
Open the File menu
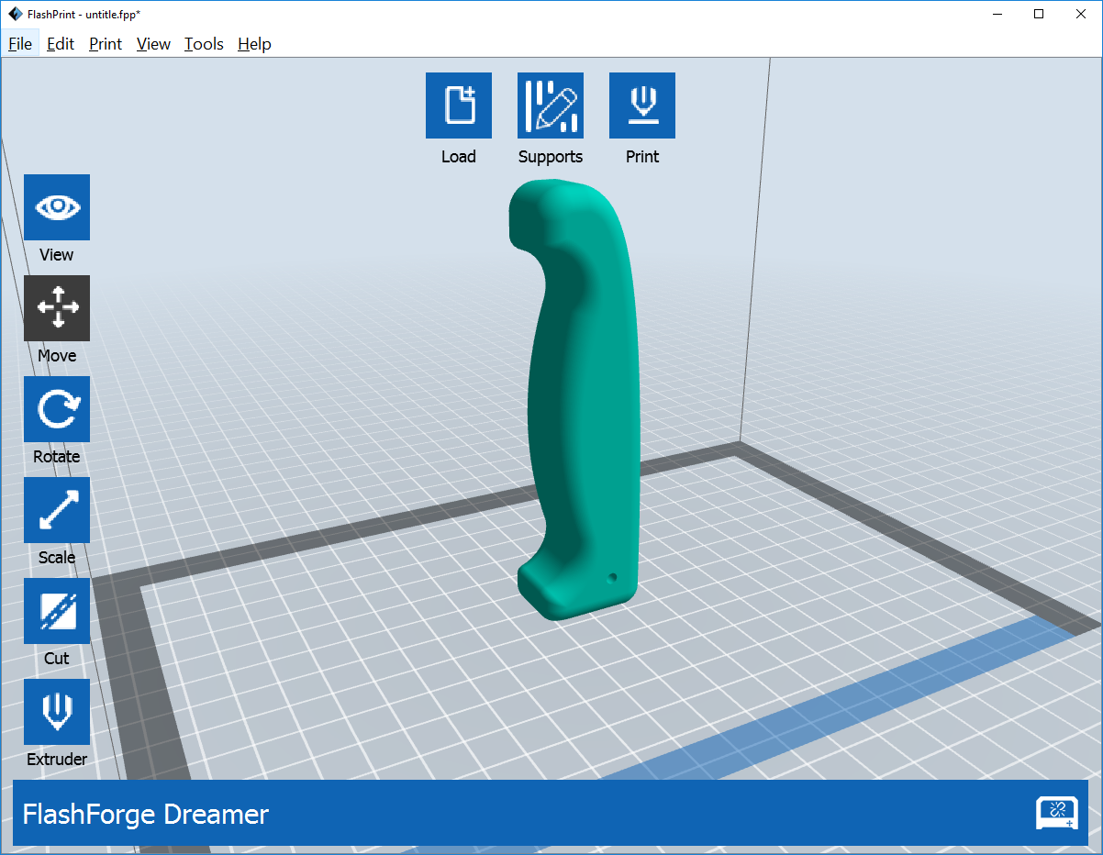pos(20,44)
